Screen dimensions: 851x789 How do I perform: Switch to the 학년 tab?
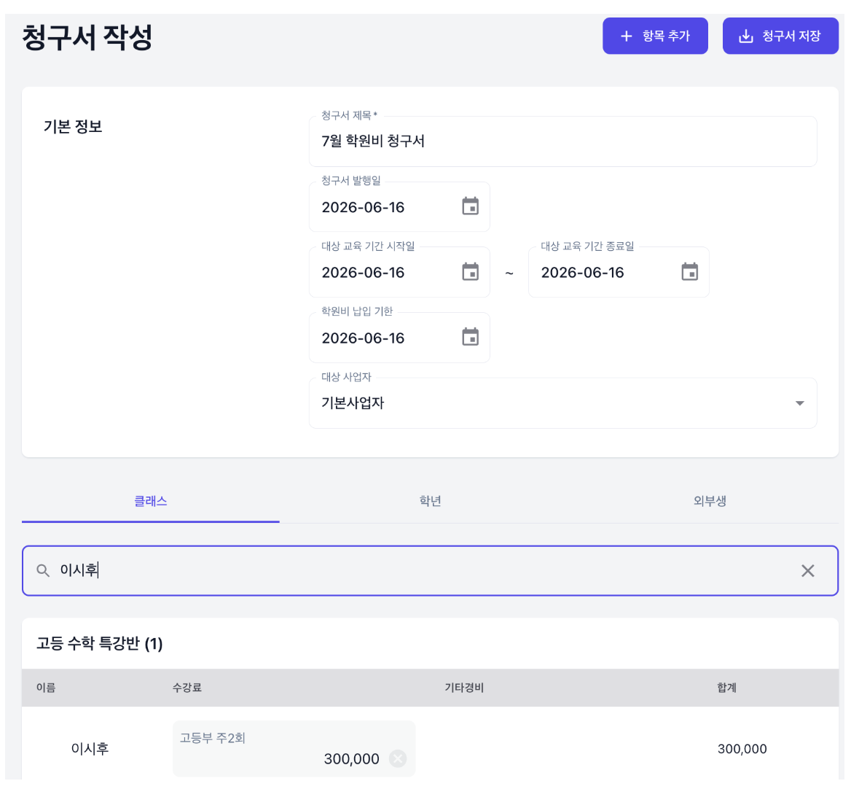[x=430, y=501]
